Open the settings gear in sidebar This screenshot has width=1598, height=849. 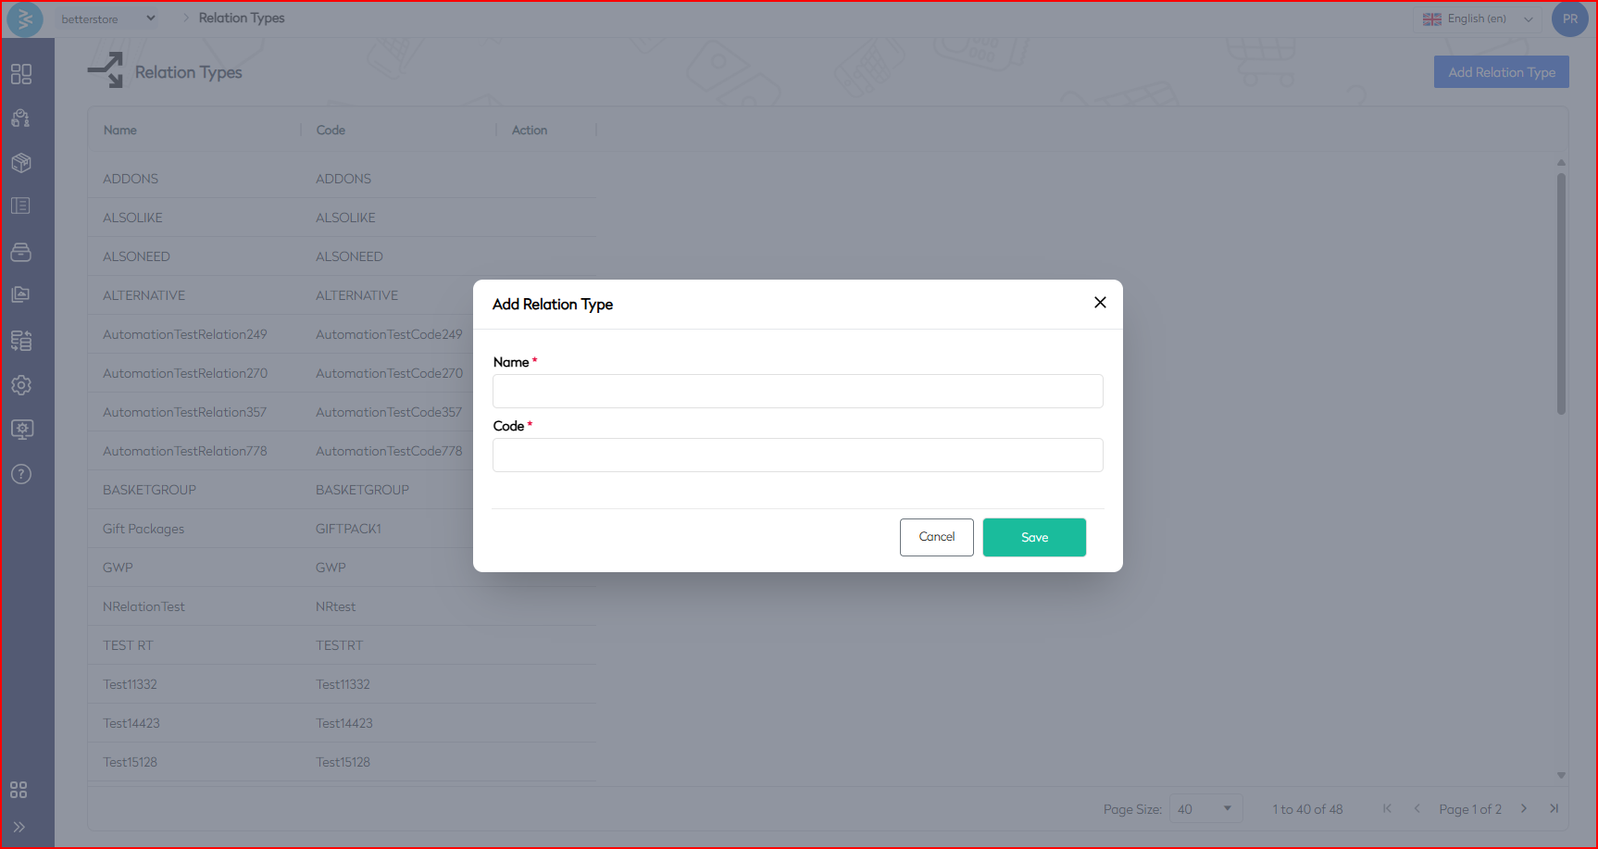click(21, 385)
